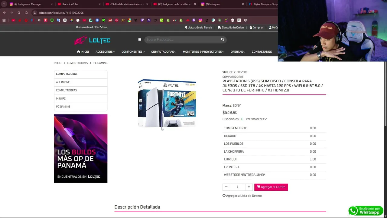Select PC GAMING in sidebar list

[80, 107]
